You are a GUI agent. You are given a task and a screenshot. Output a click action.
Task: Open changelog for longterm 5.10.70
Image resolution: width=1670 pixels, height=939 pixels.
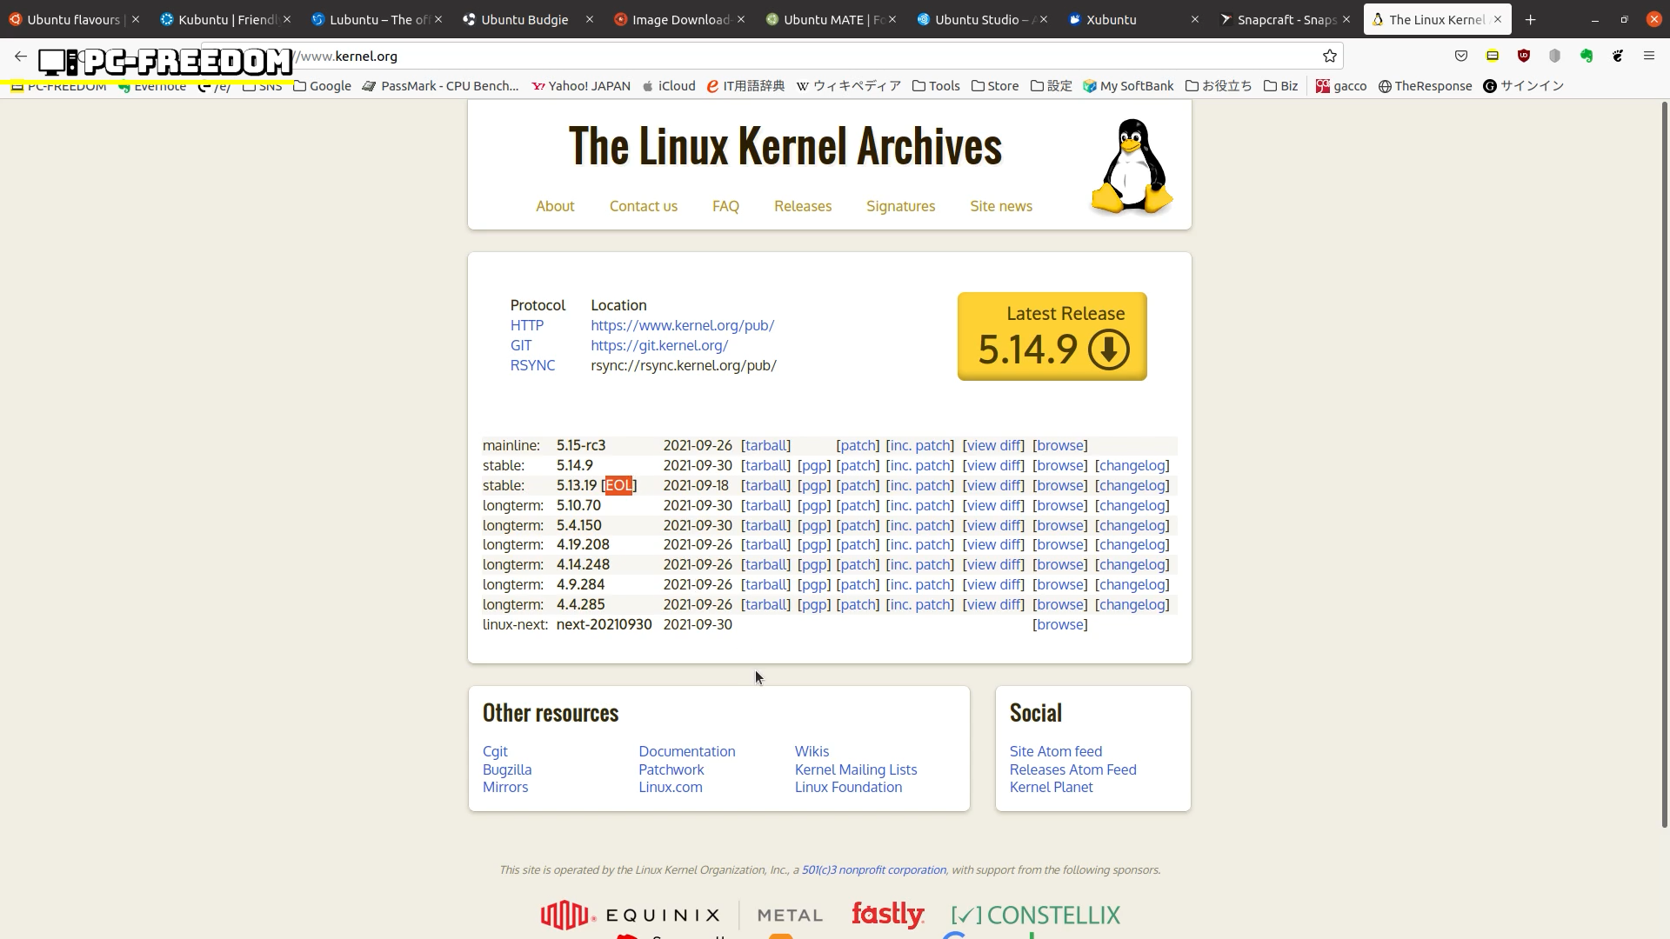pos(1132,505)
